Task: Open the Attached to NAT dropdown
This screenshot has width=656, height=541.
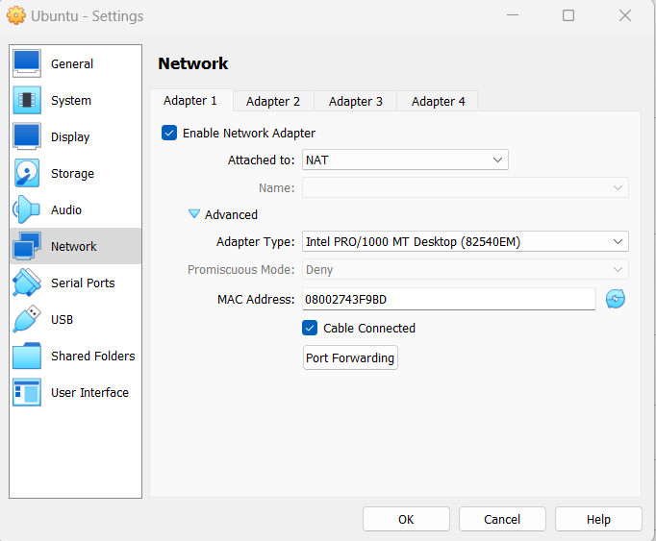Action: (405, 160)
